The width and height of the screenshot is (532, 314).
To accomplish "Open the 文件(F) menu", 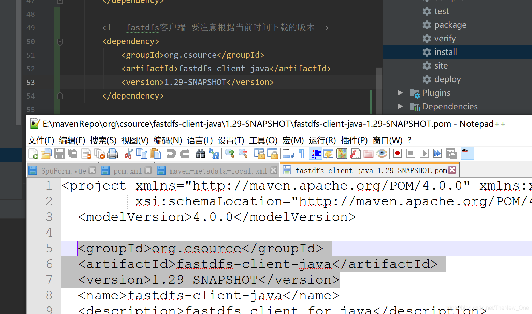I will (x=41, y=140).
